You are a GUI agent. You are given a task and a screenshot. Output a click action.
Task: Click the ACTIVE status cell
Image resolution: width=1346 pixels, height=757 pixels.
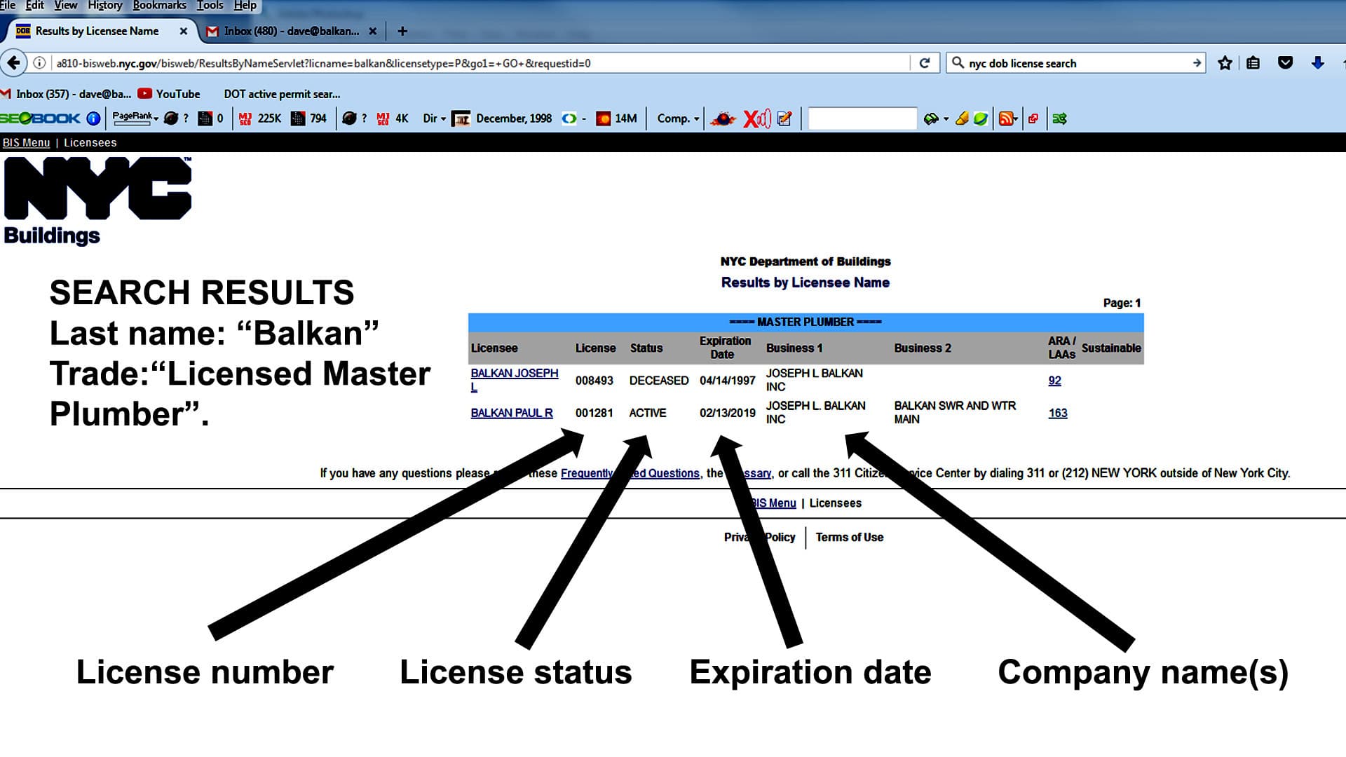pyautogui.click(x=647, y=413)
